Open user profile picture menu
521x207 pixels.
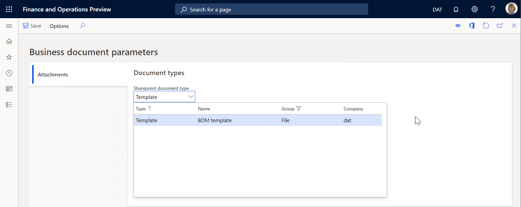coord(512,9)
